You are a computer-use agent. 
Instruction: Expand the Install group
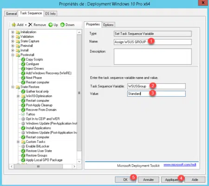(x=13, y=50)
